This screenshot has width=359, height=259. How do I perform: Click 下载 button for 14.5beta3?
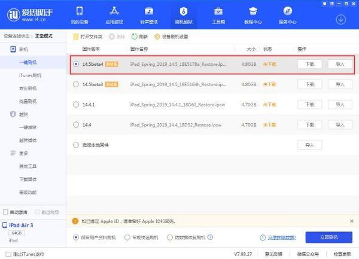[x=310, y=84]
